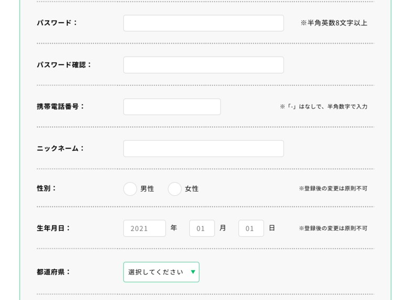Choose the 女性 radio option

(x=174, y=189)
